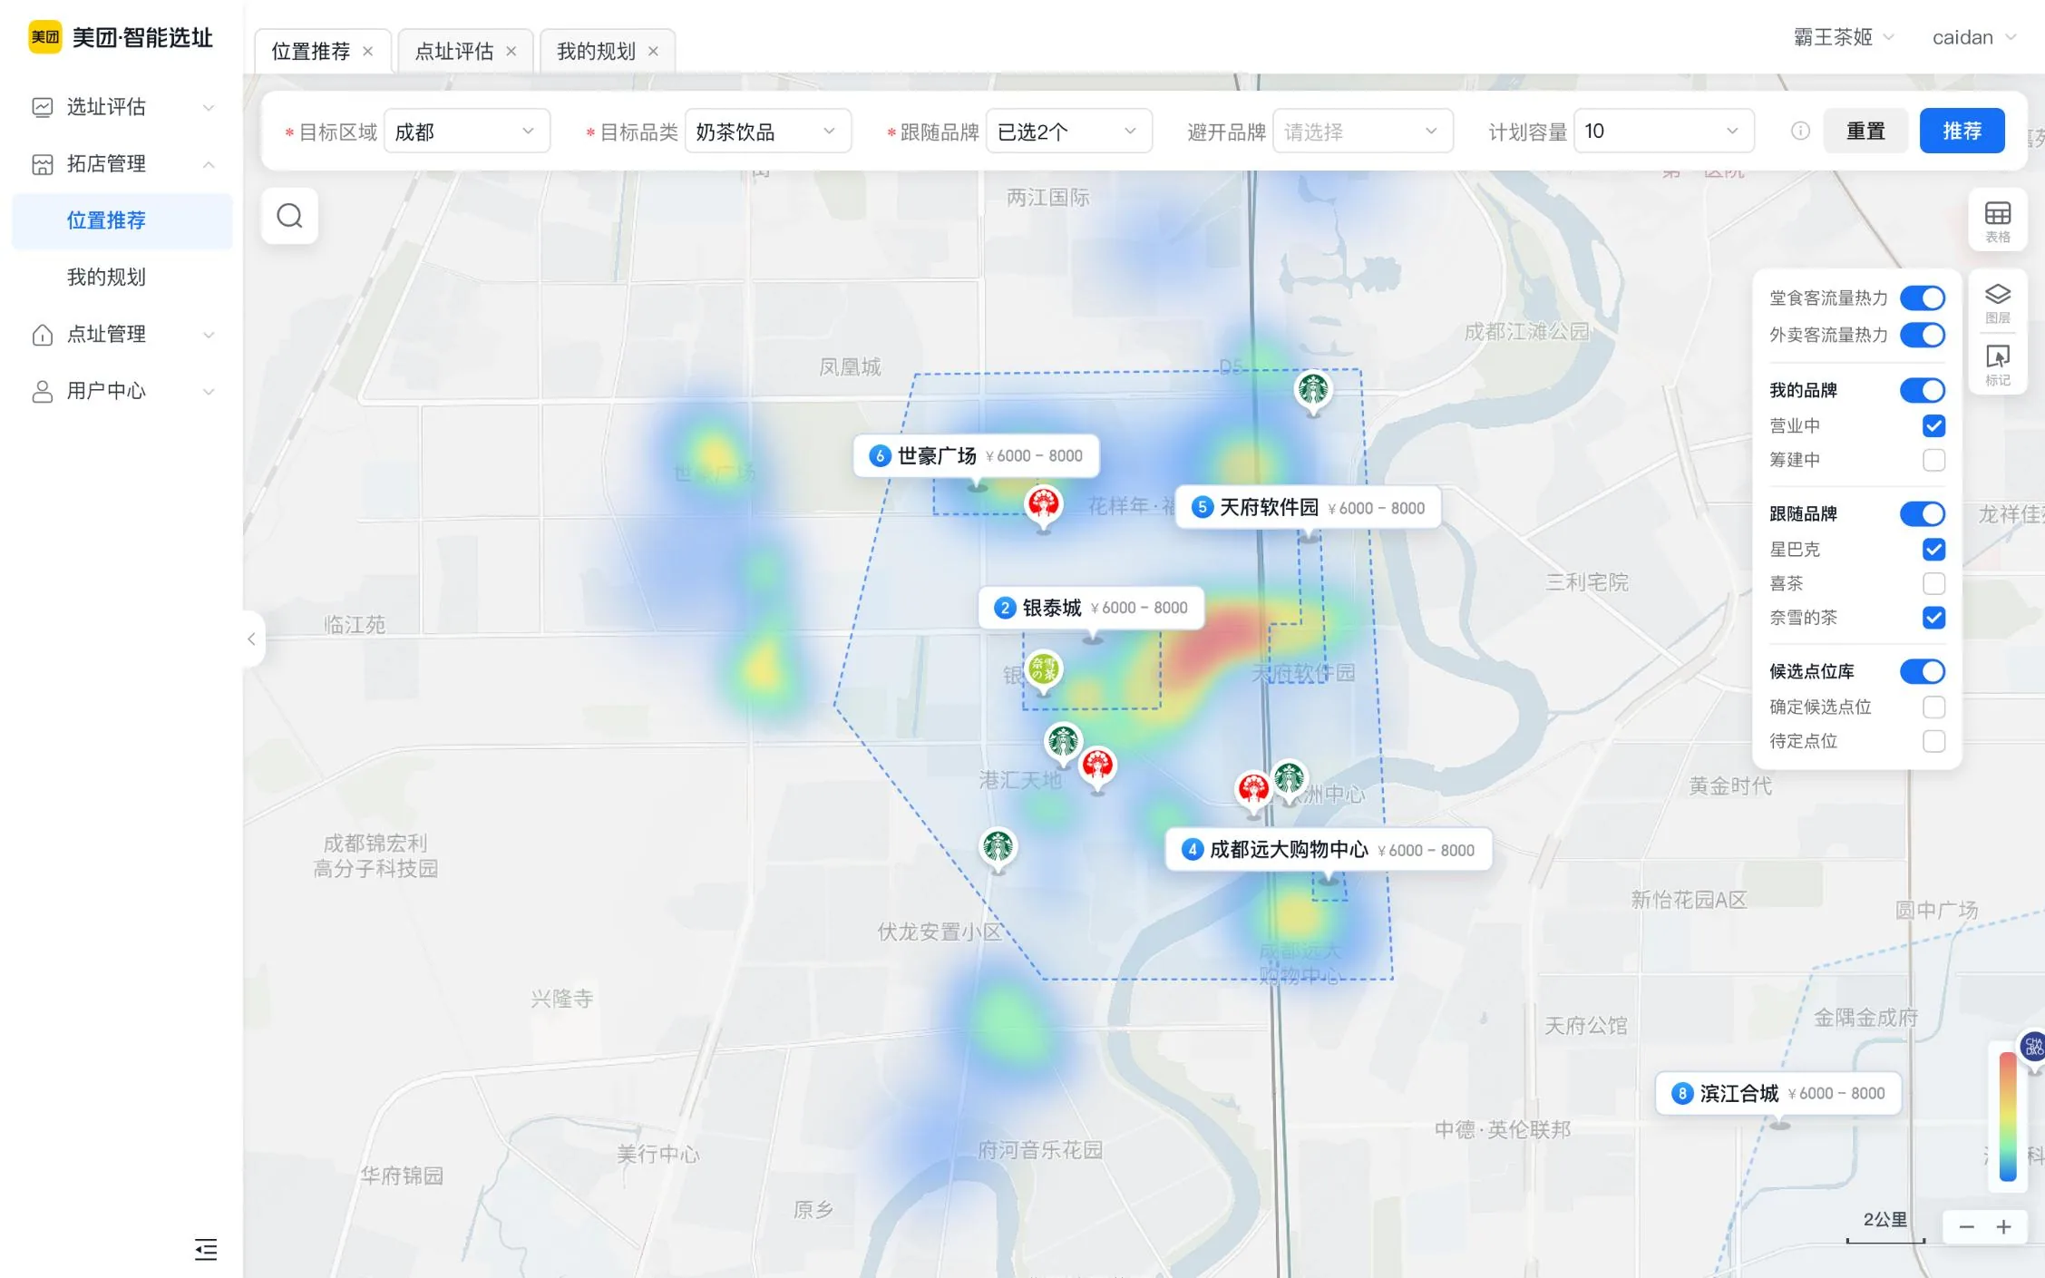Check the 喜茶 checkbox
The image size is (2045, 1278).
1933,584
